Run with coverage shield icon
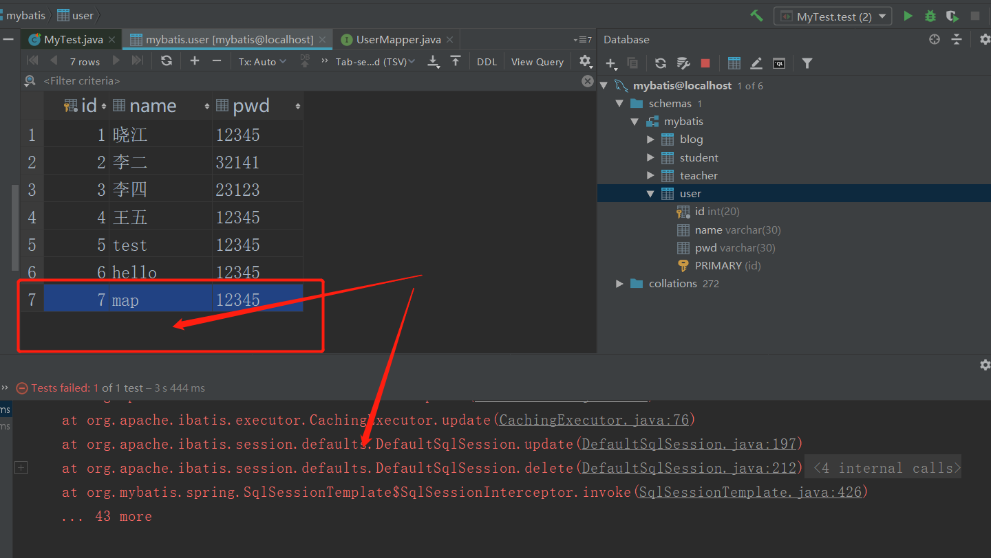This screenshot has height=558, width=991. tap(952, 16)
